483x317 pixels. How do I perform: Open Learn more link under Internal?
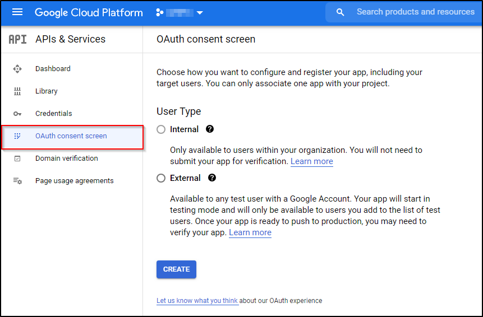[x=312, y=161]
